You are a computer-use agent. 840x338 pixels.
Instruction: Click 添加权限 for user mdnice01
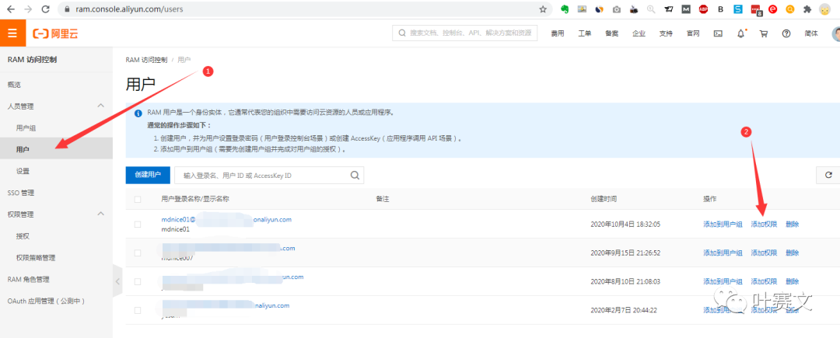[x=764, y=224]
